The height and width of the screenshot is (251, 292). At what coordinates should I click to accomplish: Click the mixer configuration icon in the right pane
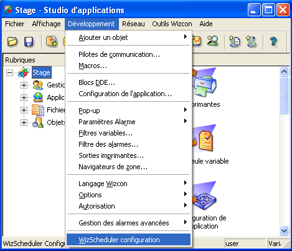pos(204,197)
